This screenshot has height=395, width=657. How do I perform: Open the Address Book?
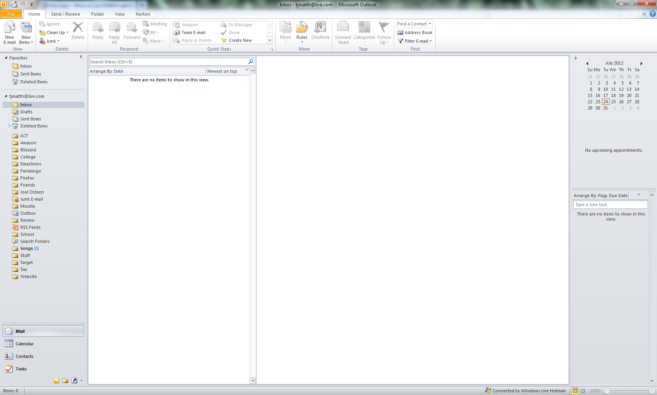(415, 32)
